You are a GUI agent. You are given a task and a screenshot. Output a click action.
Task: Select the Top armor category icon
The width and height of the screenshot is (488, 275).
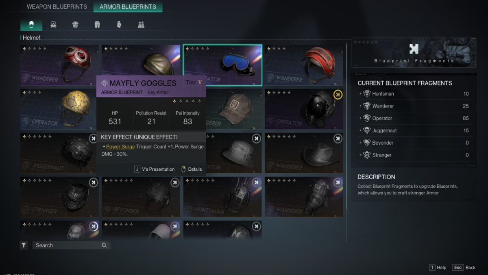[x=75, y=25]
